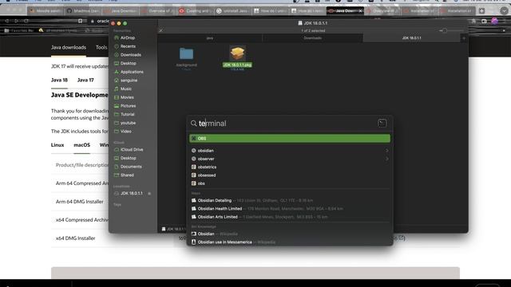
Task: Open Obsidian Detailing maps result
Action: point(290,200)
